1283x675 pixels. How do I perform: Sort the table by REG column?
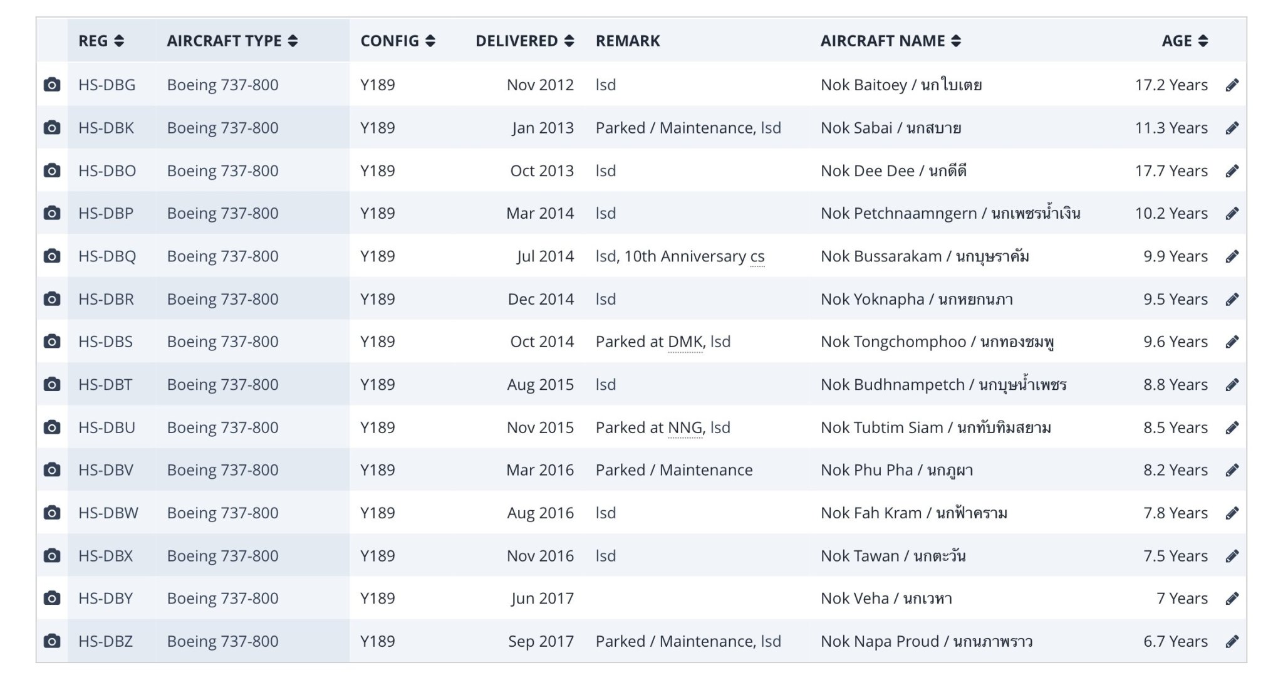click(x=101, y=41)
